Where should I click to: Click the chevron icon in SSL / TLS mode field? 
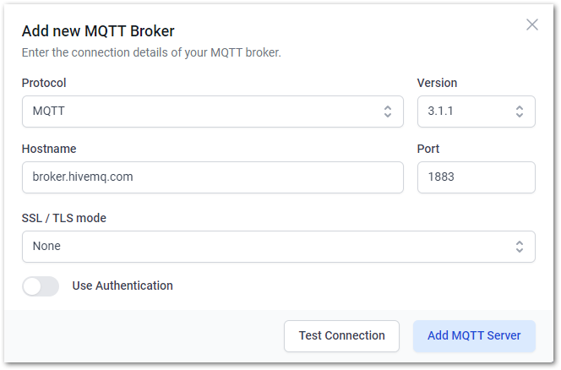point(520,247)
